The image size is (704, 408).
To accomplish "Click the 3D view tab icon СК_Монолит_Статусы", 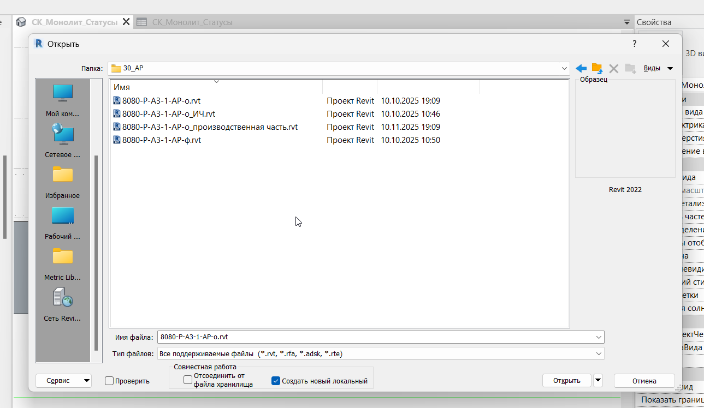I will point(22,22).
